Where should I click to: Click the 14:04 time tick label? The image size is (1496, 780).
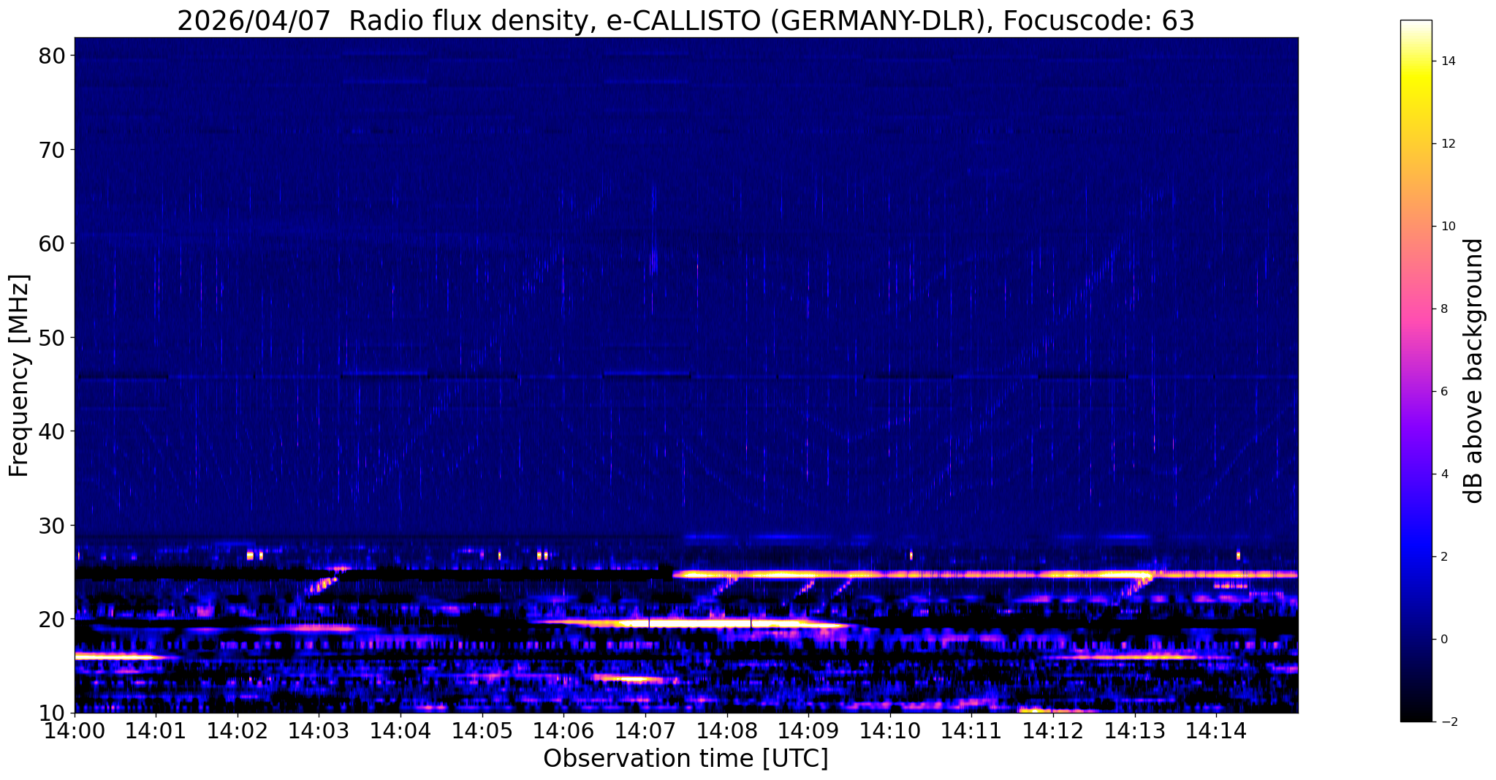pos(400,730)
